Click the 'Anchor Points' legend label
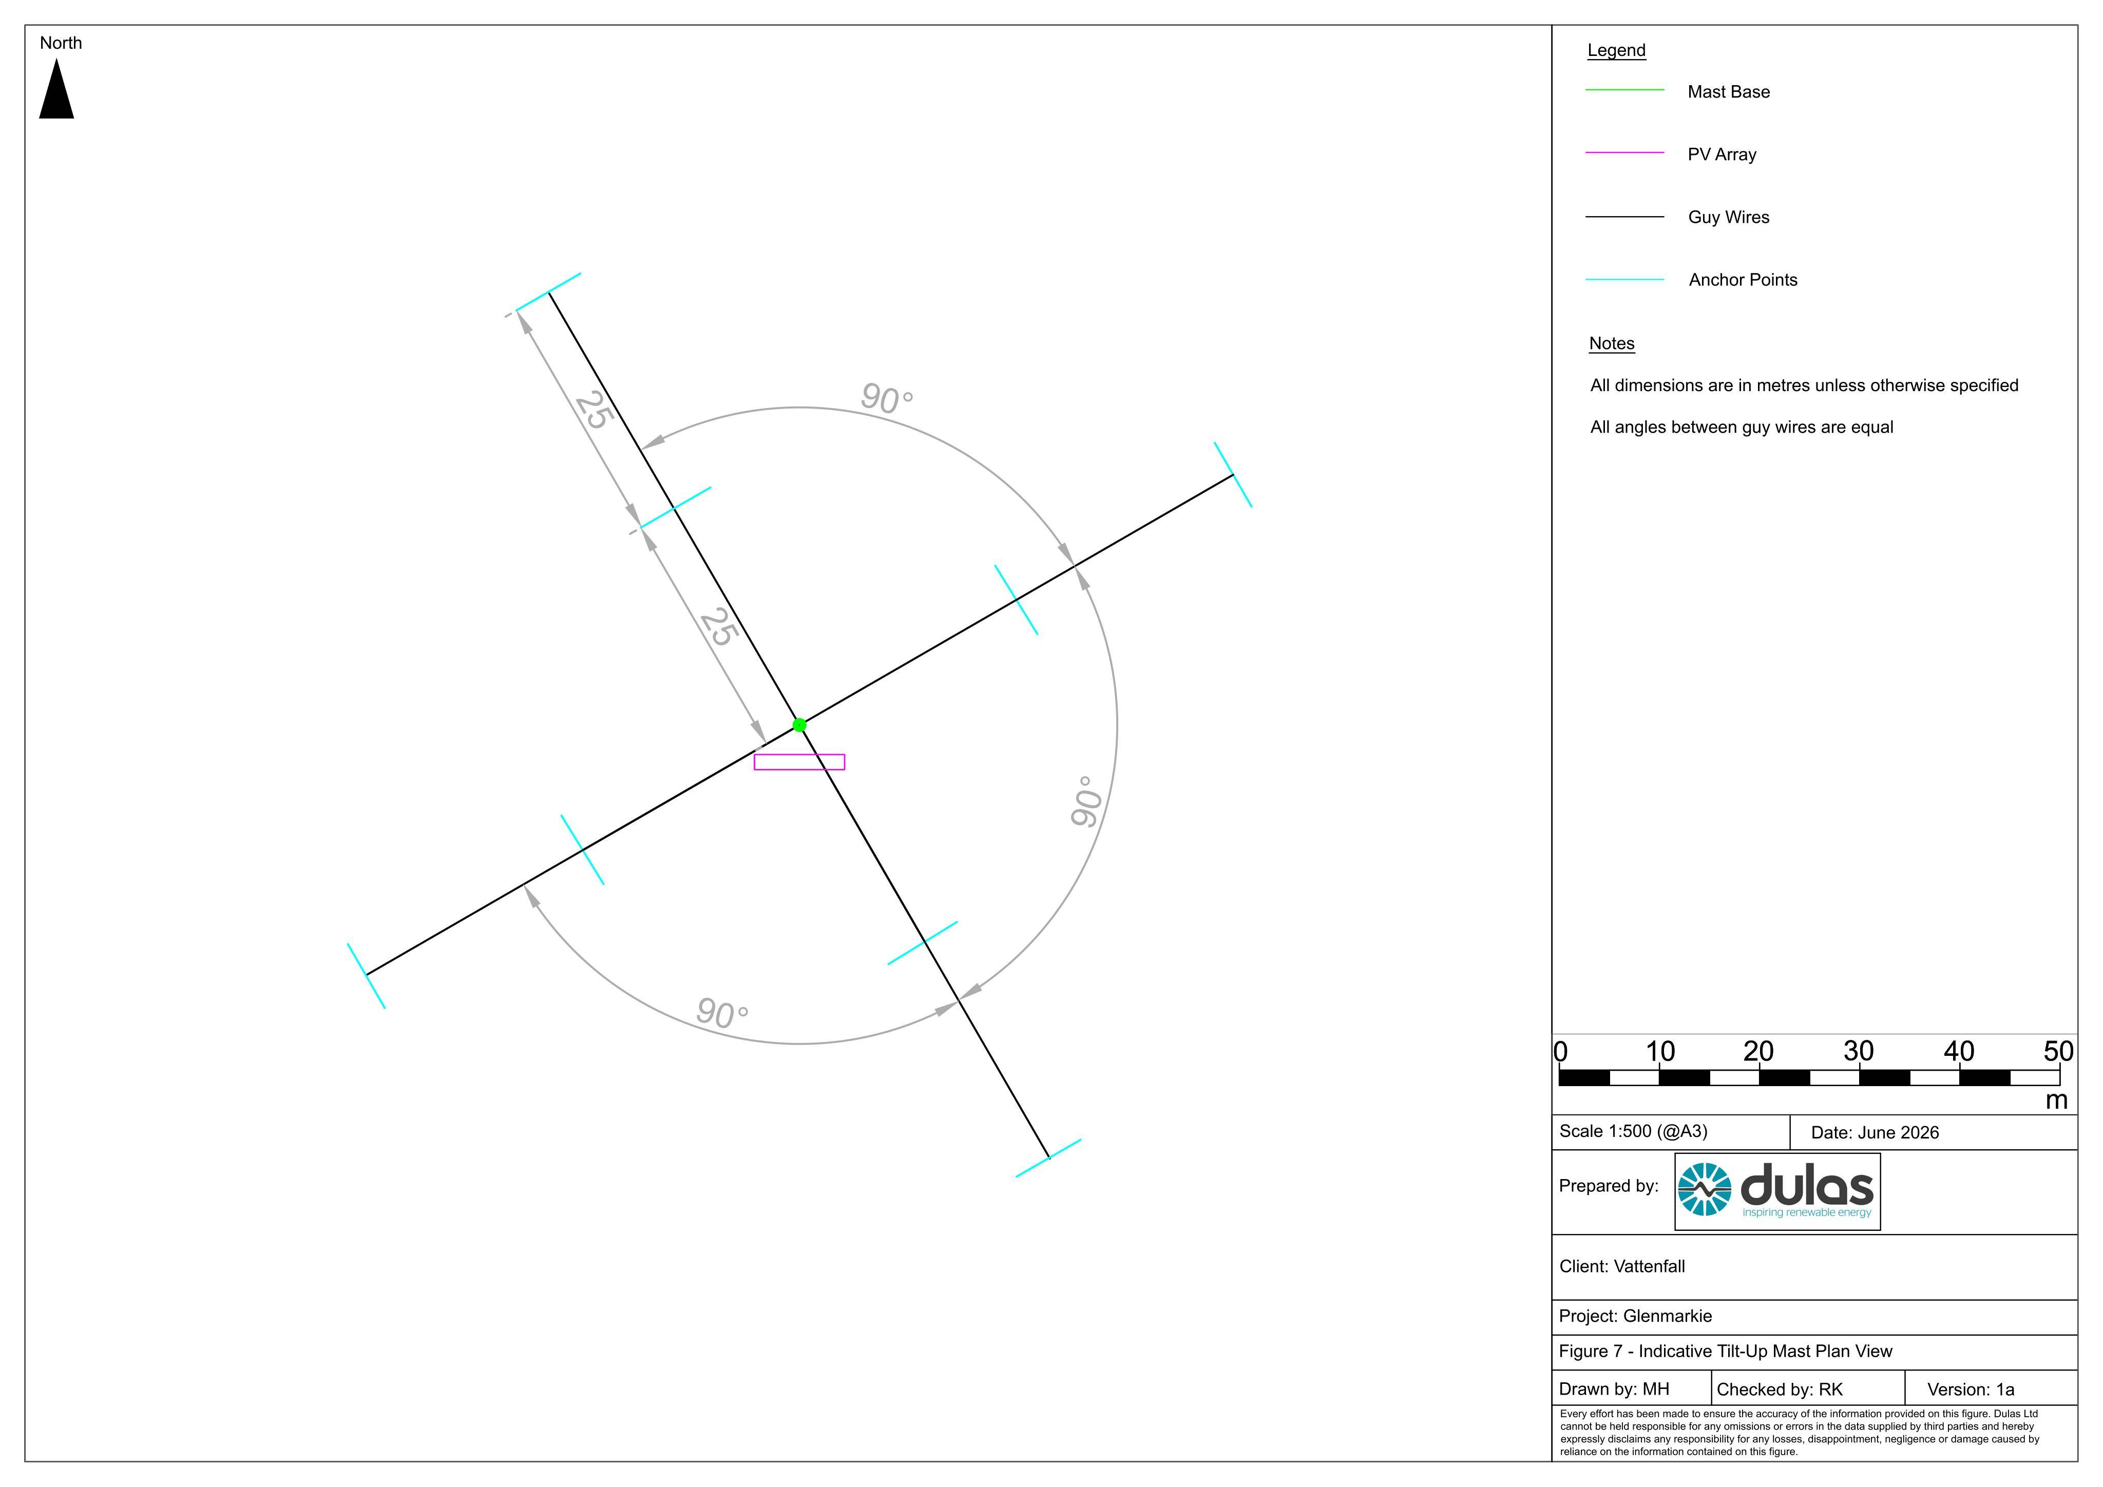Image resolution: width=2103 pixels, height=1487 pixels. coord(1743,280)
